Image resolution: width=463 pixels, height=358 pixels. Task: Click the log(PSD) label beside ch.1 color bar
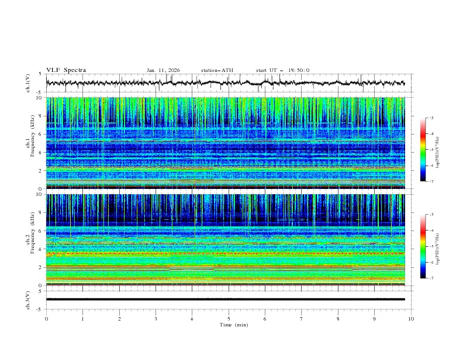click(438, 150)
